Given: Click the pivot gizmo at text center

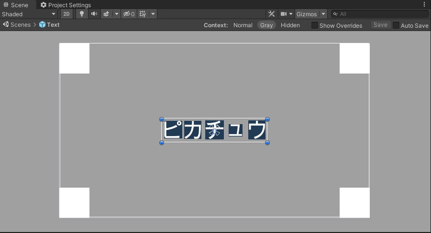Looking at the screenshot, I should (215, 131).
